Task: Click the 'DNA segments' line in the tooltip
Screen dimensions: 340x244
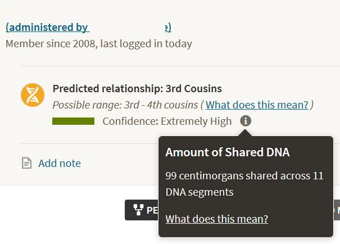Action: 199,192
